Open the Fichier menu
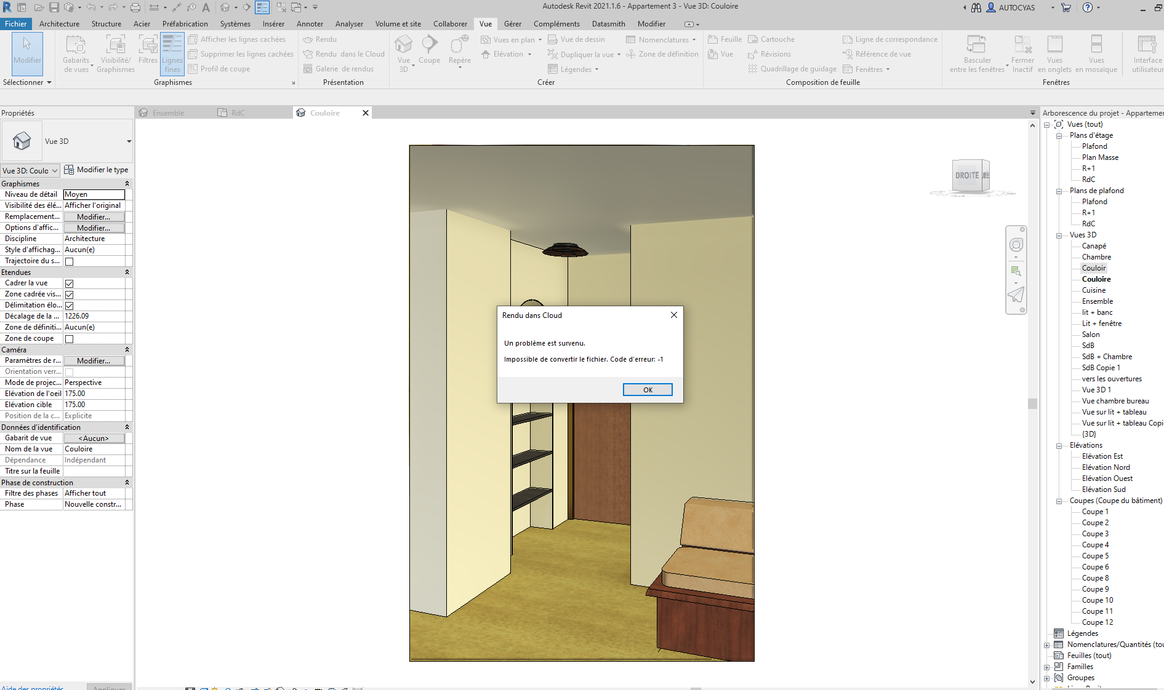This screenshot has height=690, width=1164. click(x=15, y=24)
